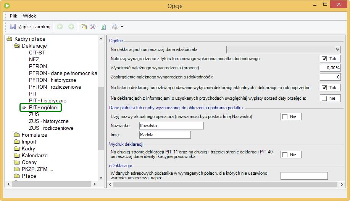Click tree horizontal scrollbar right arrow
Screen dimensions: 350x201
(94, 184)
